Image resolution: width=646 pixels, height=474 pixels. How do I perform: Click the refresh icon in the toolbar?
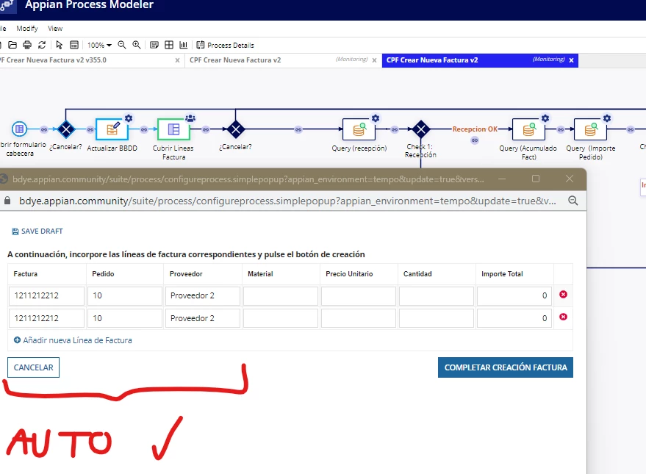tap(42, 45)
